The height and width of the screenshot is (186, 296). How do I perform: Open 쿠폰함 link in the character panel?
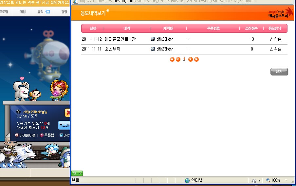pyautogui.click(x=47, y=135)
